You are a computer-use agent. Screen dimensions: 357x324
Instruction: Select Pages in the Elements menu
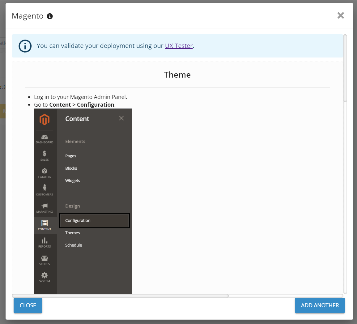pos(71,156)
